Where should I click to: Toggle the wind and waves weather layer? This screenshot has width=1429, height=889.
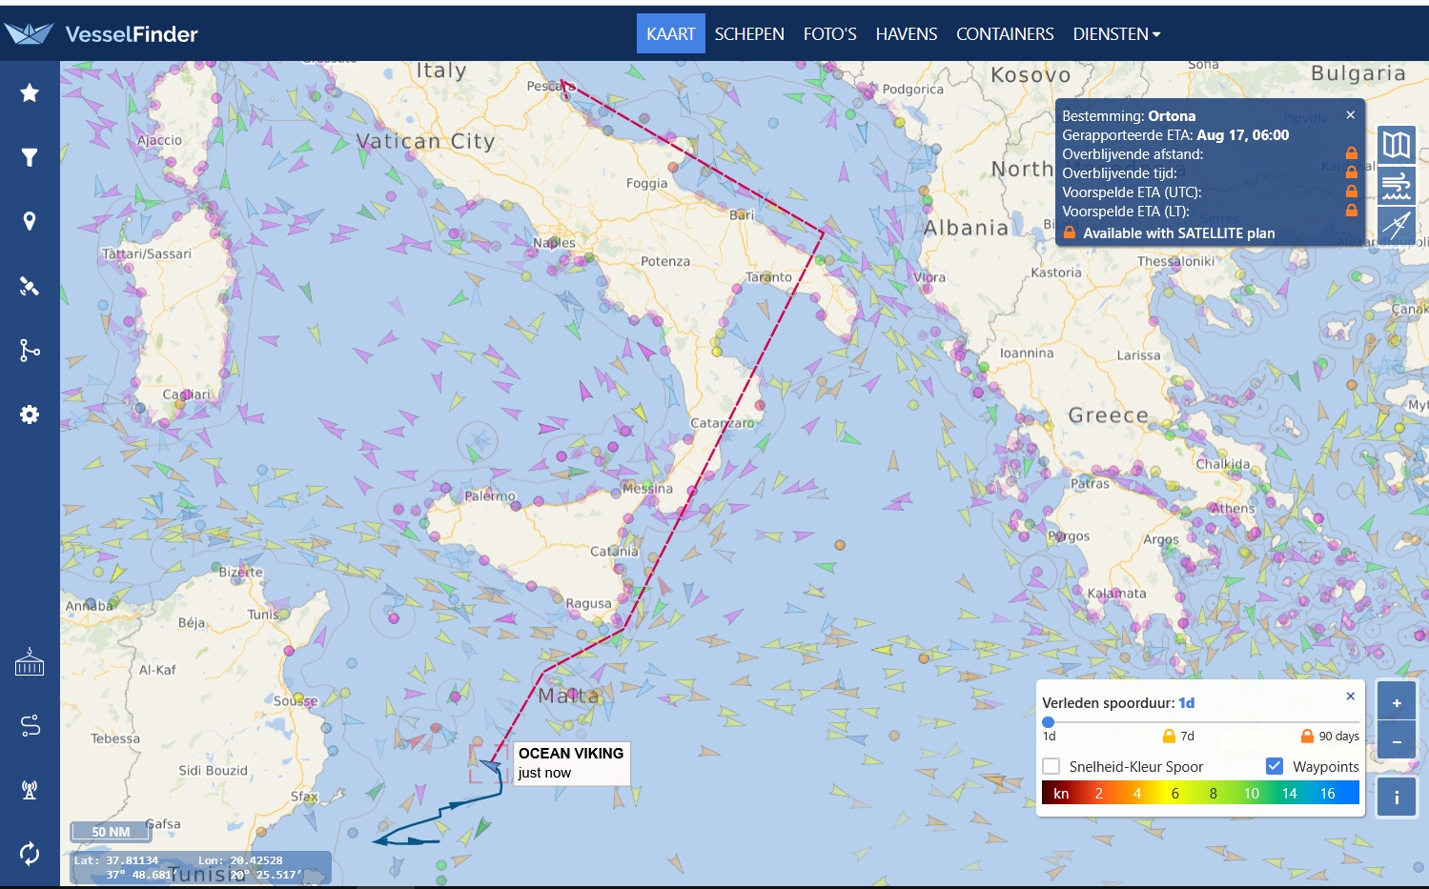tap(1397, 185)
